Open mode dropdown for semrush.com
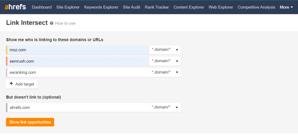Image resolution: width=298 pixels, height=135 pixels. (x=165, y=61)
